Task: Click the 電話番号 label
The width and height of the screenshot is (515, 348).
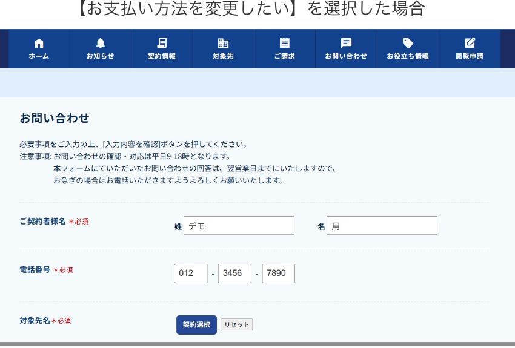Action: [x=35, y=269]
